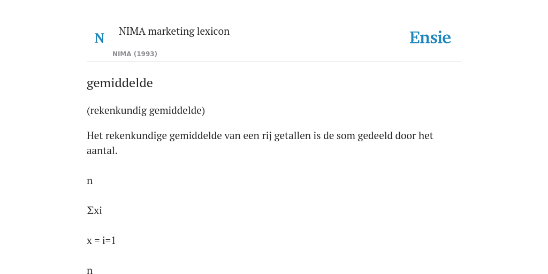Image resolution: width=548 pixels, height=274 pixels.
Task: Click the word rekenkundige in the definition paragraph
Action: [x=136, y=135]
